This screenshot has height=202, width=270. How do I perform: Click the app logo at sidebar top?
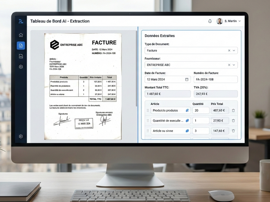[x=21, y=21]
